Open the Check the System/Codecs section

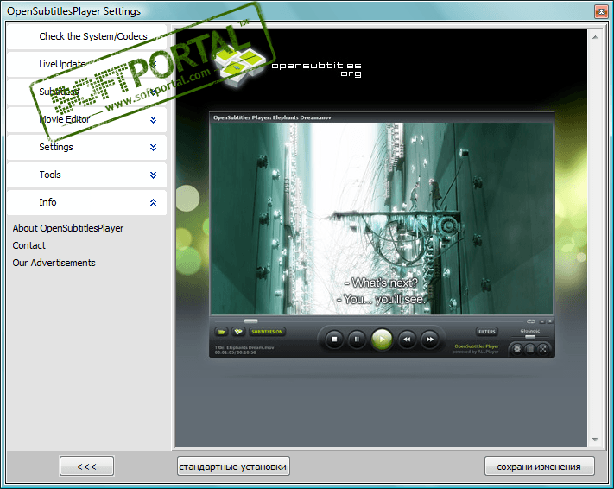pos(86,36)
